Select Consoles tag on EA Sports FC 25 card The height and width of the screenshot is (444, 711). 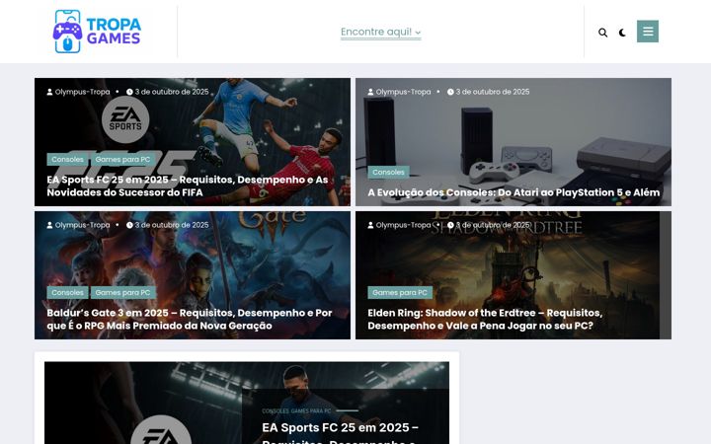67,160
